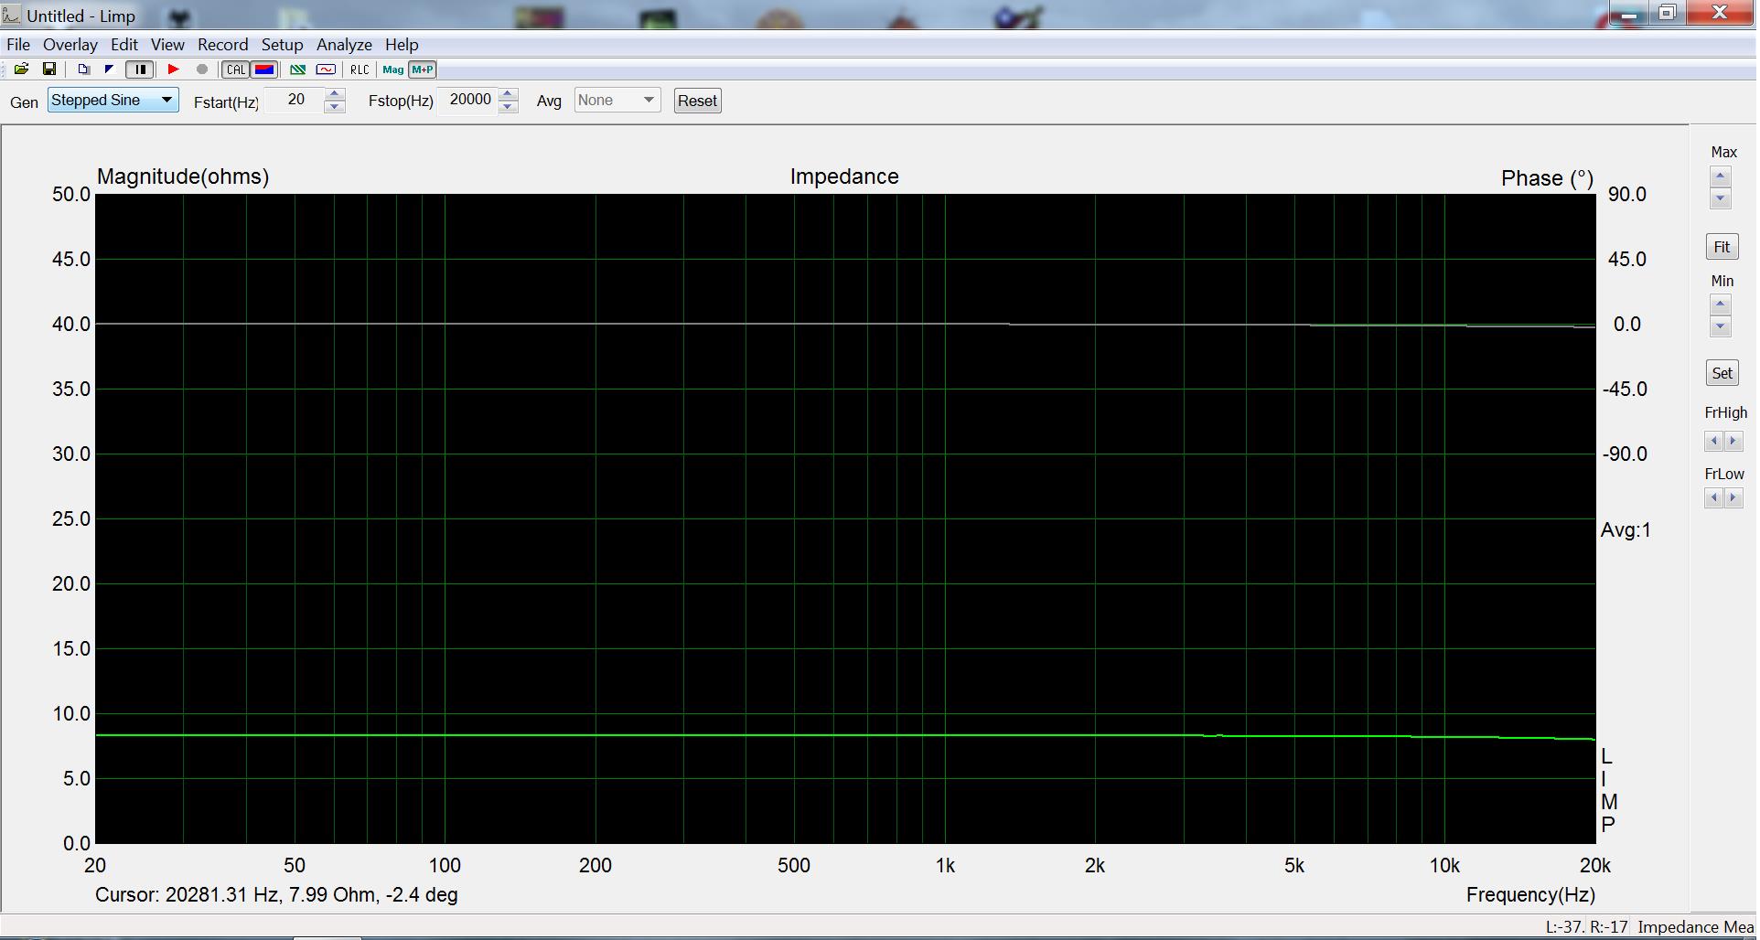
Task: Click the green hatched audio devices icon
Action: click(x=297, y=69)
